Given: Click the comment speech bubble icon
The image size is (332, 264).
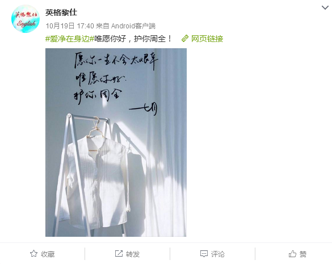Looking at the screenshot, I should coord(204,254).
